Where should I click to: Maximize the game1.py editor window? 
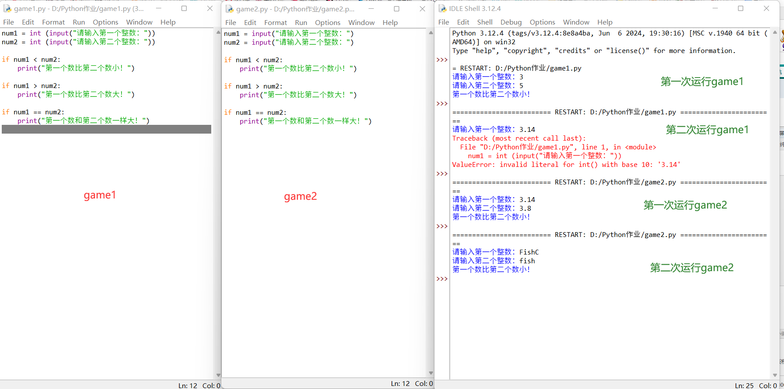(x=184, y=8)
